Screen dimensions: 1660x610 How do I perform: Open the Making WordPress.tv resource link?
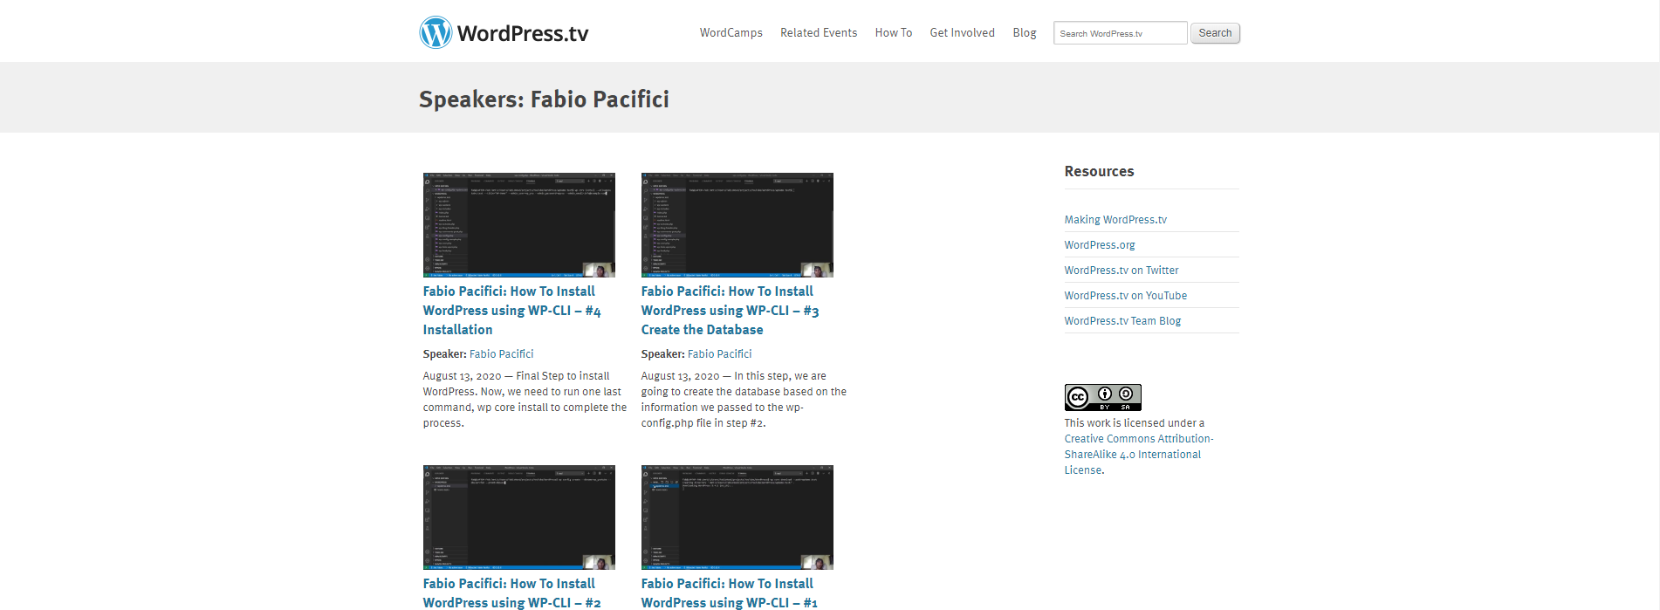click(1115, 220)
